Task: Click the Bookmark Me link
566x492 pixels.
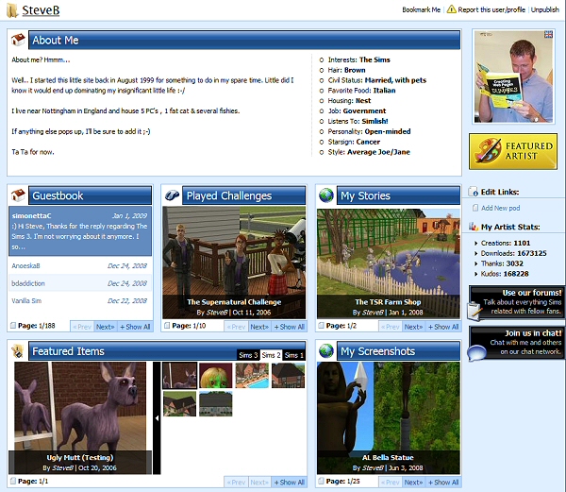Action: pyautogui.click(x=421, y=9)
